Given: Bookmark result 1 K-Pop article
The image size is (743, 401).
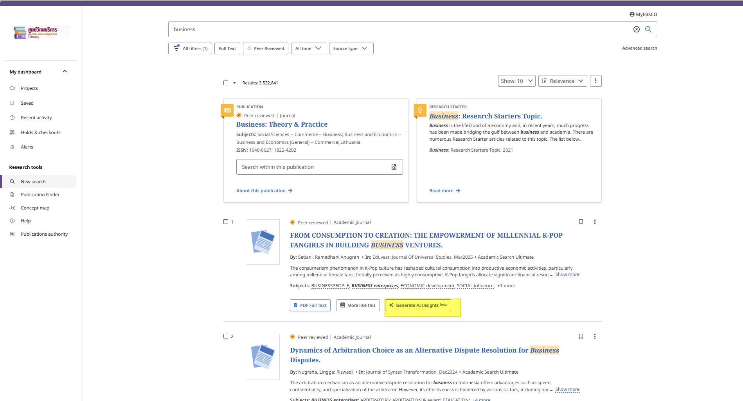Looking at the screenshot, I should (x=581, y=222).
